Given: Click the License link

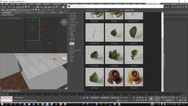Looking at the screenshot, I should [160, 10].
